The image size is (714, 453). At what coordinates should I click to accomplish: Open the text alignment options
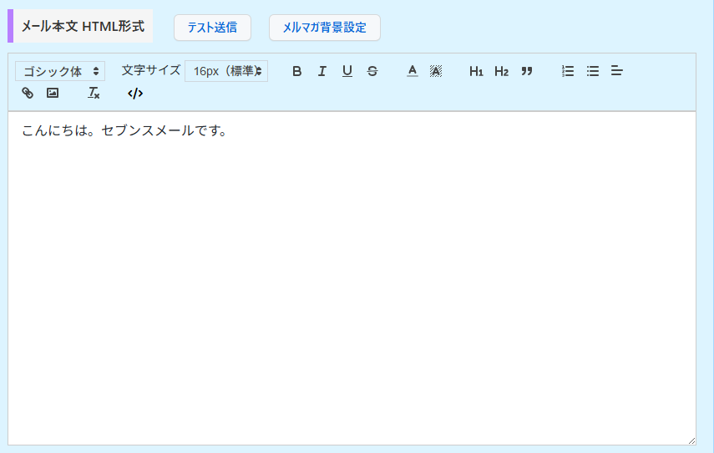pyautogui.click(x=617, y=71)
